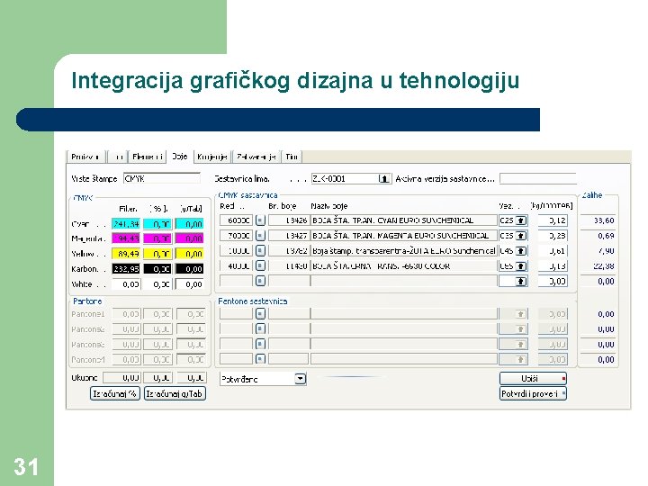648x486 pixels.
Task: Focus the Aktivna verzija sastavnice field
Action: [x=537, y=178]
